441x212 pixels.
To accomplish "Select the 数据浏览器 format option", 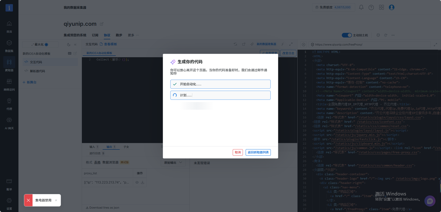I will 110,162.
